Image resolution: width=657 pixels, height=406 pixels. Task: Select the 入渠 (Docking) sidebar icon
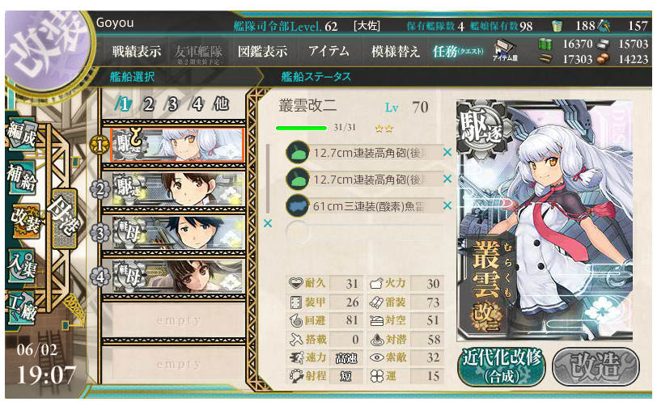tap(22, 266)
